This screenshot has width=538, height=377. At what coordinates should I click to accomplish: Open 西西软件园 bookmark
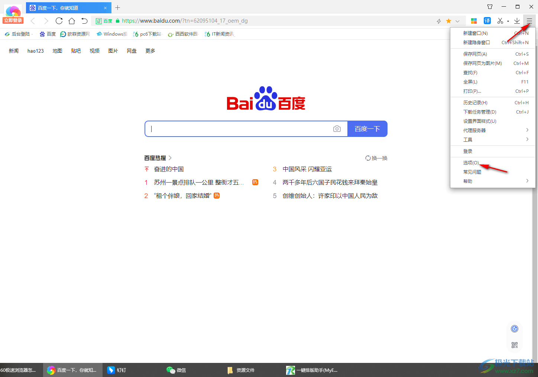[x=183, y=34]
